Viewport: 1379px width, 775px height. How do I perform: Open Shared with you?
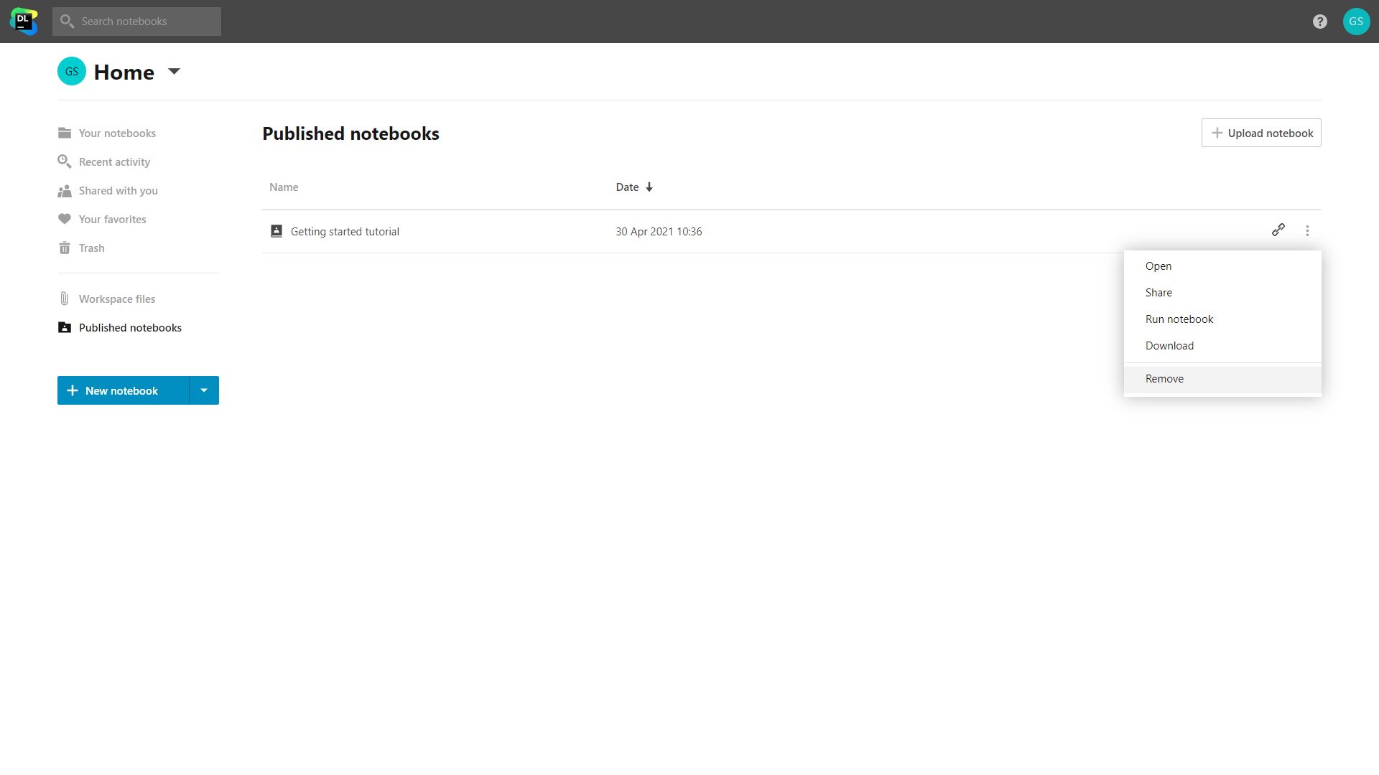click(119, 190)
